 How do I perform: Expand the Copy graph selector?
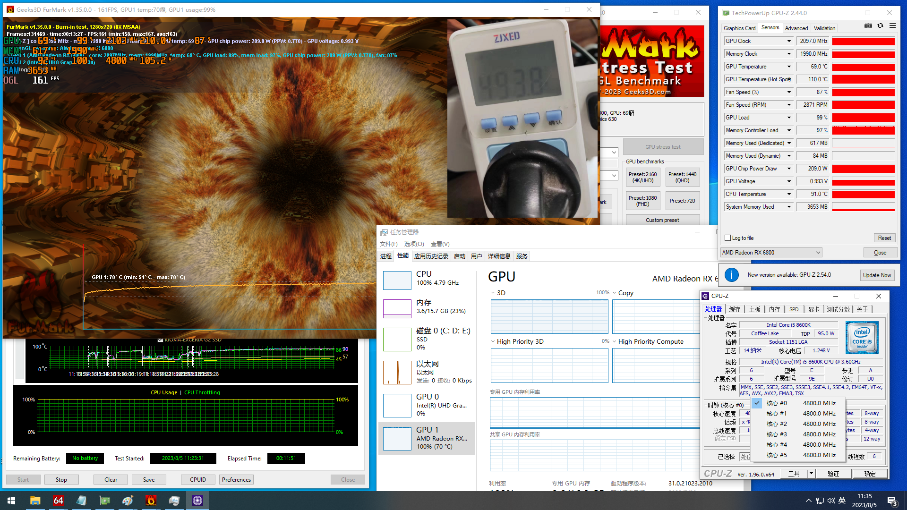[x=615, y=293]
